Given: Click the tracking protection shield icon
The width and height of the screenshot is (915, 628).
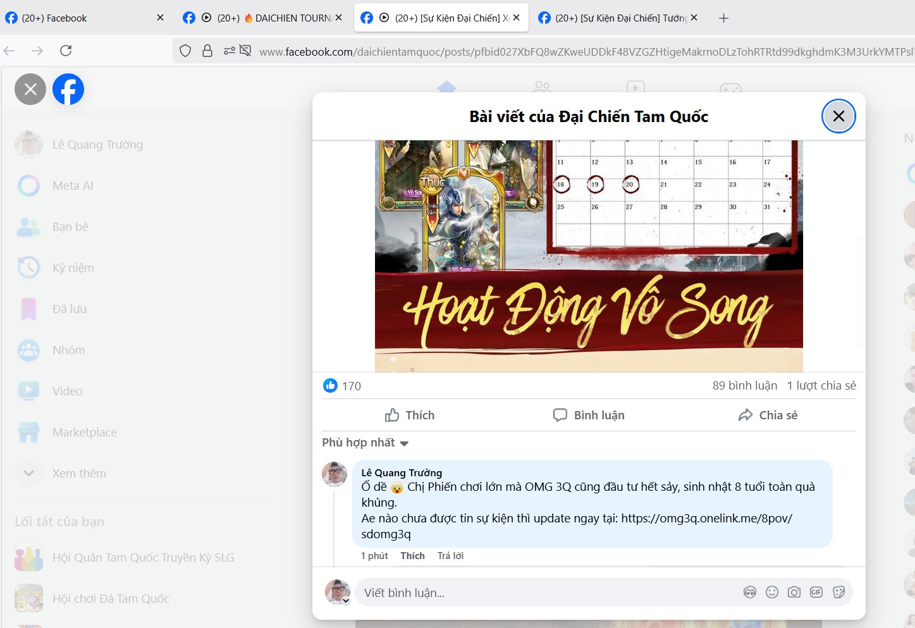Looking at the screenshot, I should 185,51.
